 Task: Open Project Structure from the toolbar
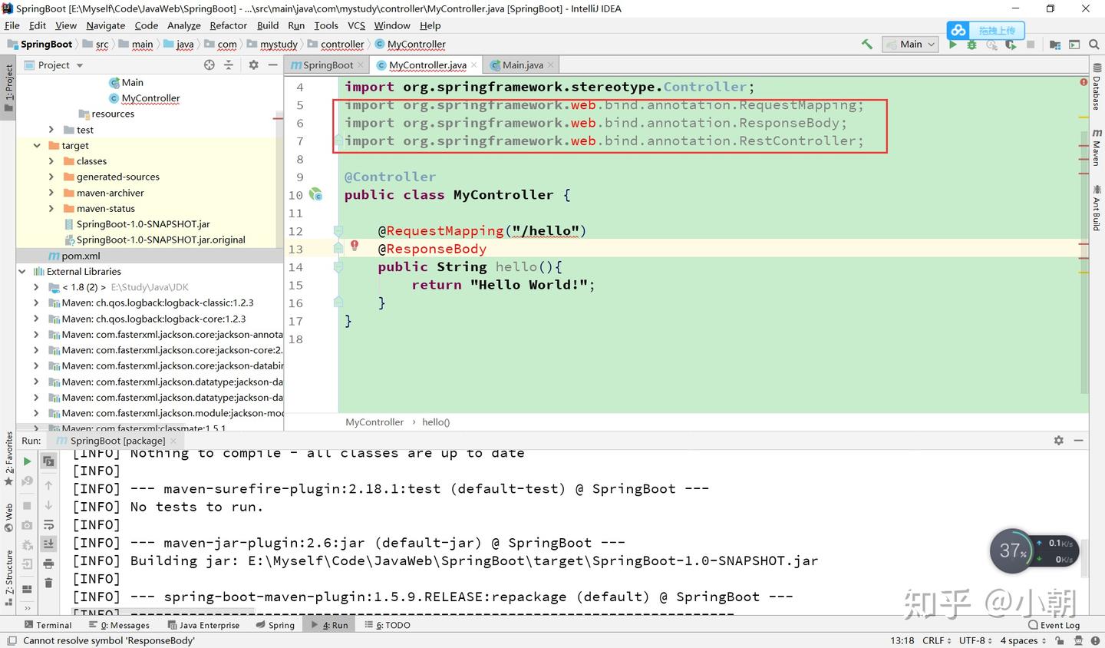tap(1055, 45)
